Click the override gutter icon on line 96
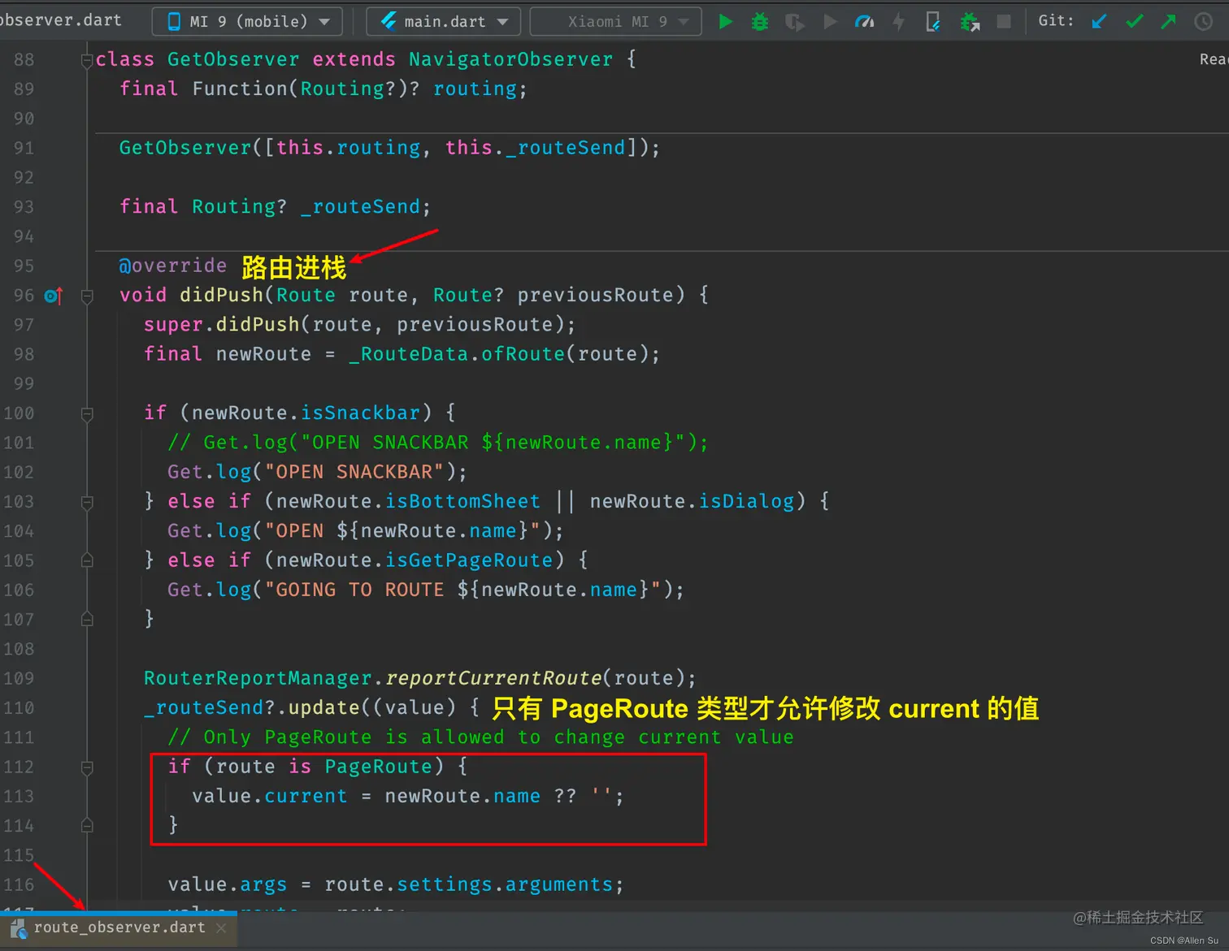The image size is (1229, 951). click(x=53, y=296)
